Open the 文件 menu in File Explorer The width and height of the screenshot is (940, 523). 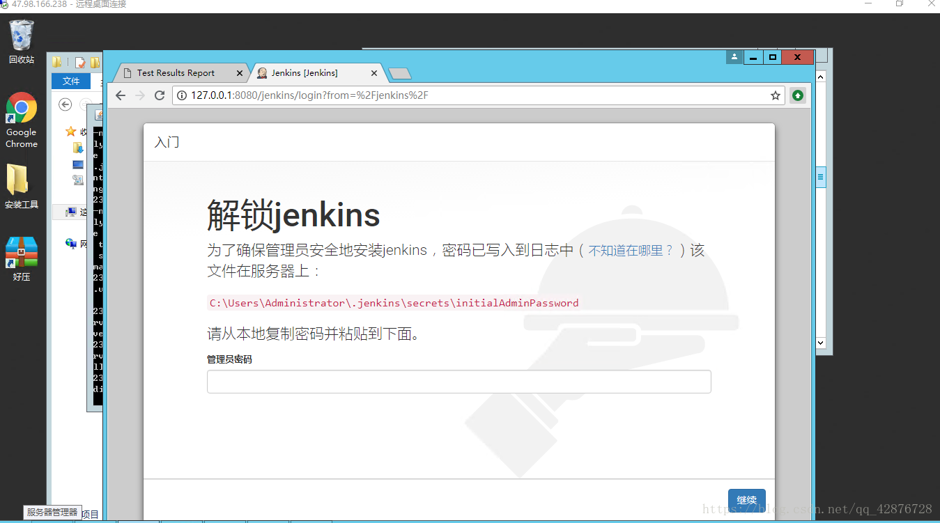click(x=71, y=81)
